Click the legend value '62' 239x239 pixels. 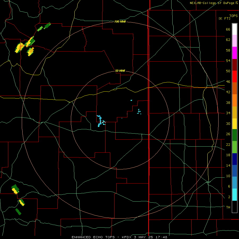pos(228,40)
